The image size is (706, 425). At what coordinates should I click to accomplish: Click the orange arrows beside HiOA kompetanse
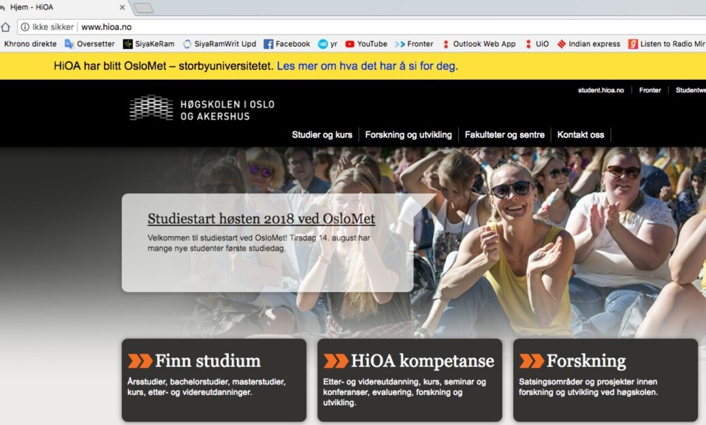pos(336,360)
